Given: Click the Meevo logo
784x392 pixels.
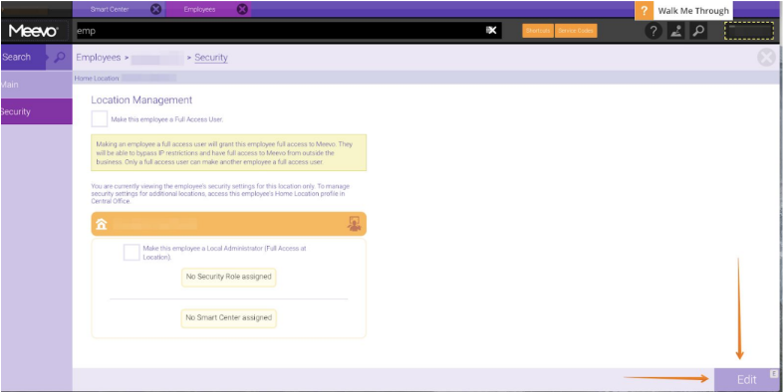Looking at the screenshot, I should (34, 31).
